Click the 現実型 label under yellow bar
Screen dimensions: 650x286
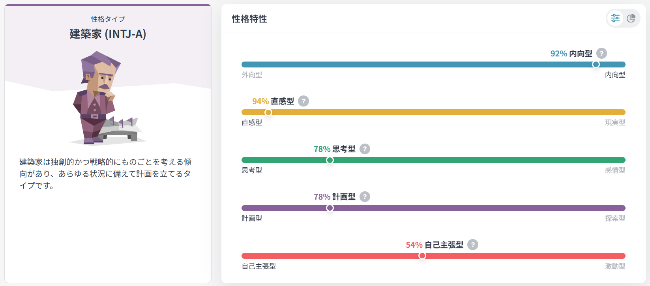pyautogui.click(x=615, y=123)
